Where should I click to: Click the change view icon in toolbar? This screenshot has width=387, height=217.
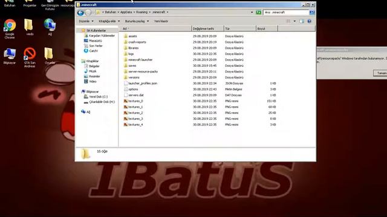pyautogui.click(x=288, y=22)
